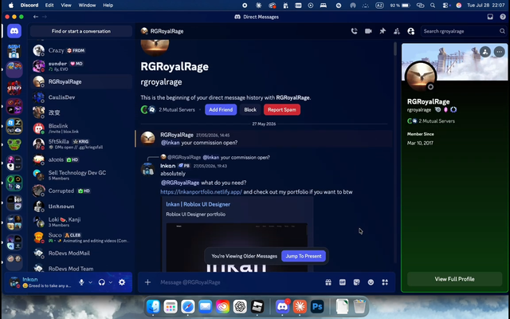Open RoDevs ModMail conversation
This screenshot has height=319, width=510.
point(81,253)
